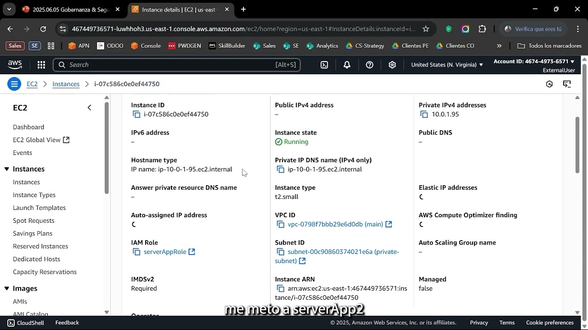Viewport: 588px width, 330px height.
Task: Open Chrome three-dot menu
Action: coord(578,29)
